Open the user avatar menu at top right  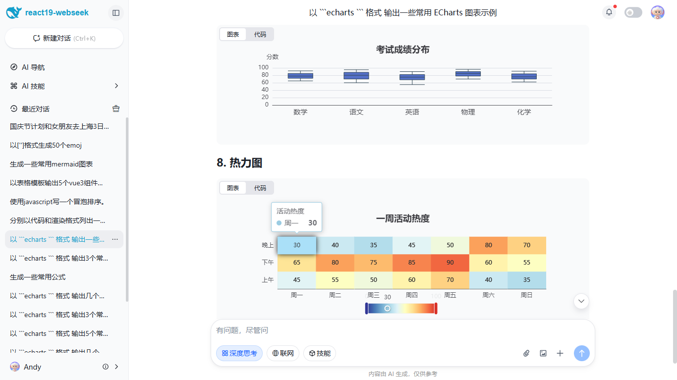658,12
